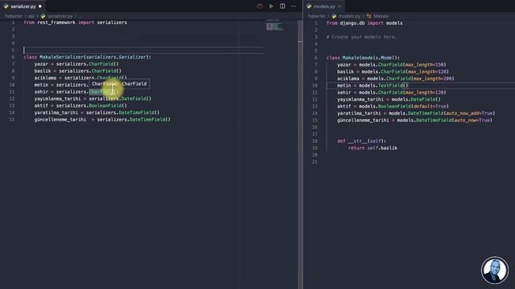515x289 pixels.
Task: Click DateField on yayımlanma_tarihi serializer line
Action: pyautogui.click(x=134, y=99)
